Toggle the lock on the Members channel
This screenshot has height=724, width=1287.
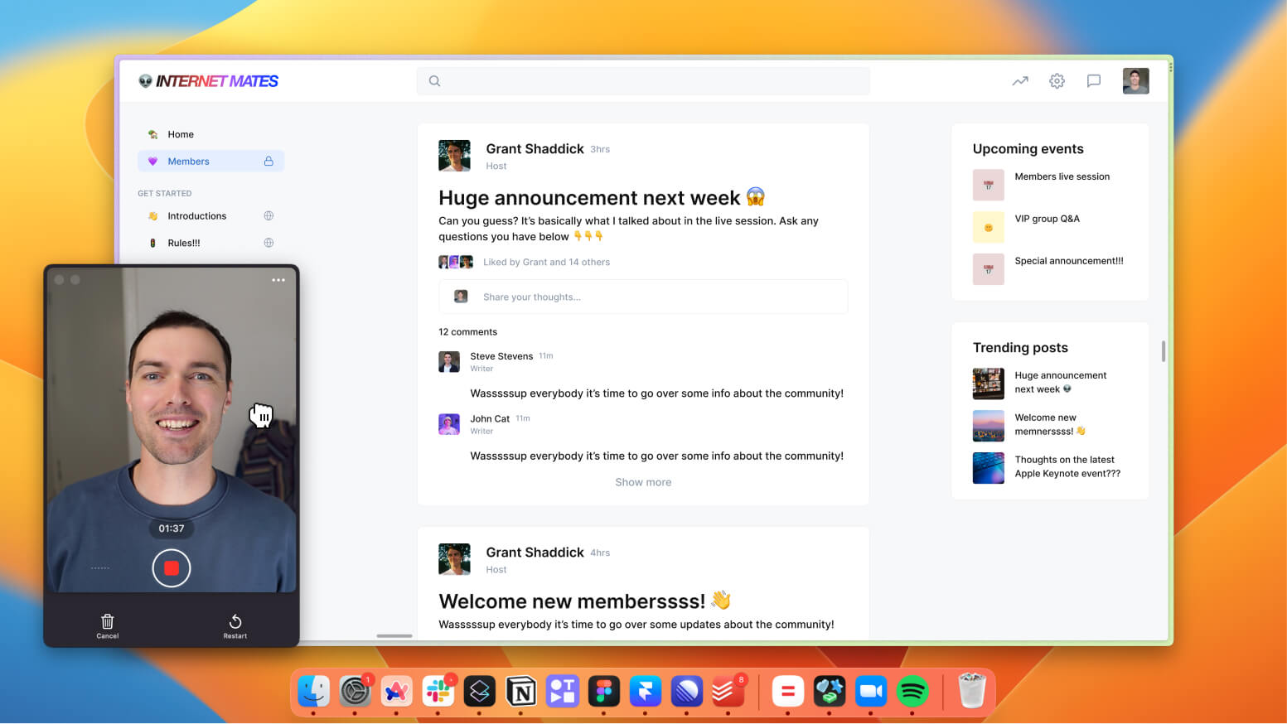pos(269,161)
